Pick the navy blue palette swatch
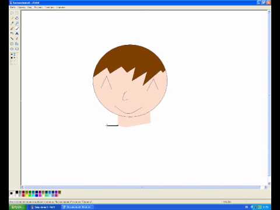Screen dimensions: 280x210 pyautogui.click(x=37, y=192)
